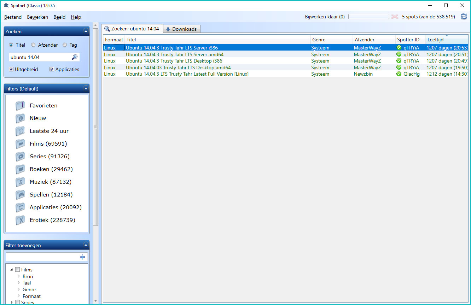Check the Films box in filter tree
Screen dimensions: 471x305
pos(18,270)
